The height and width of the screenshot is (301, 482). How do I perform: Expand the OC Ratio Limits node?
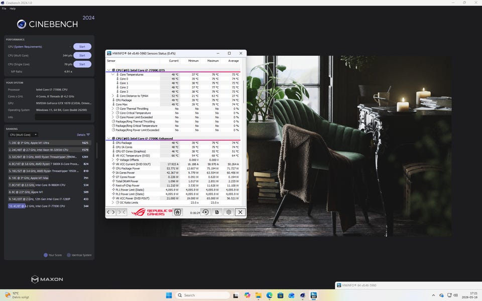pos(113,203)
